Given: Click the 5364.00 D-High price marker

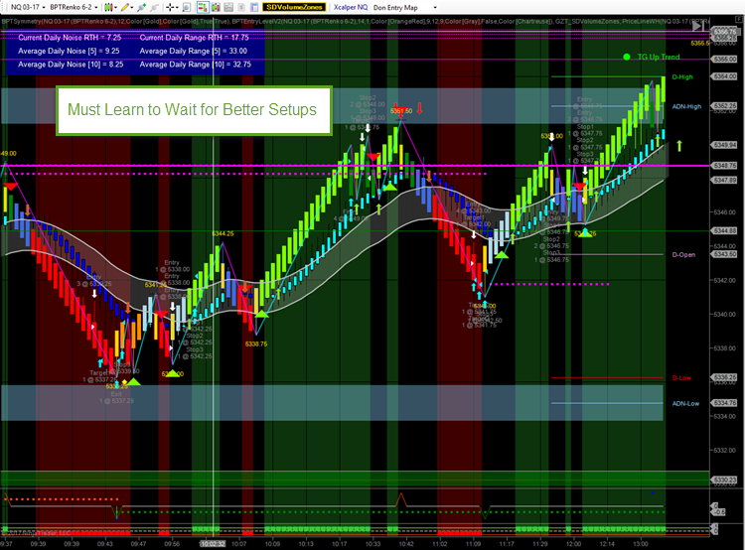Looking at the screenshot, I should [x=723, y=76].
